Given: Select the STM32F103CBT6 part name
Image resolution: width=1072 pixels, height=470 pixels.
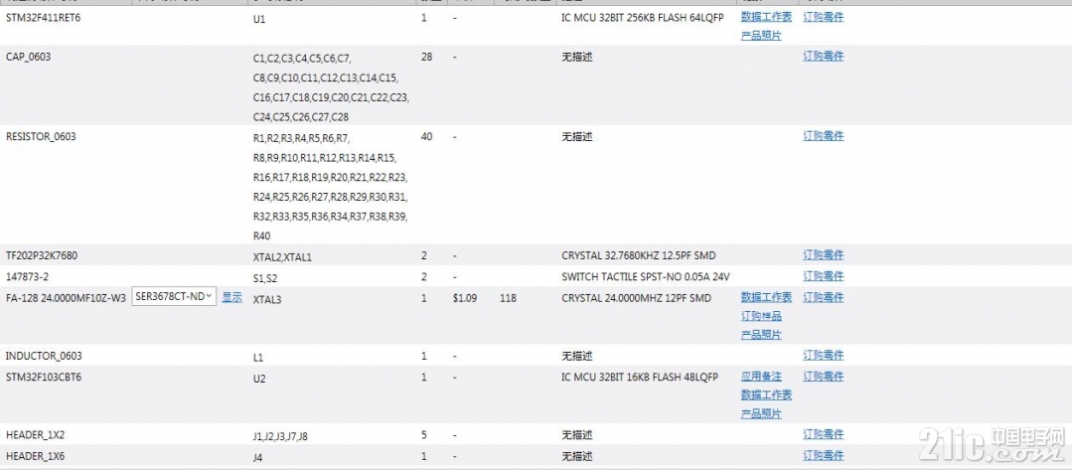Looking at the screenshot, I should (x=44, y=377).
